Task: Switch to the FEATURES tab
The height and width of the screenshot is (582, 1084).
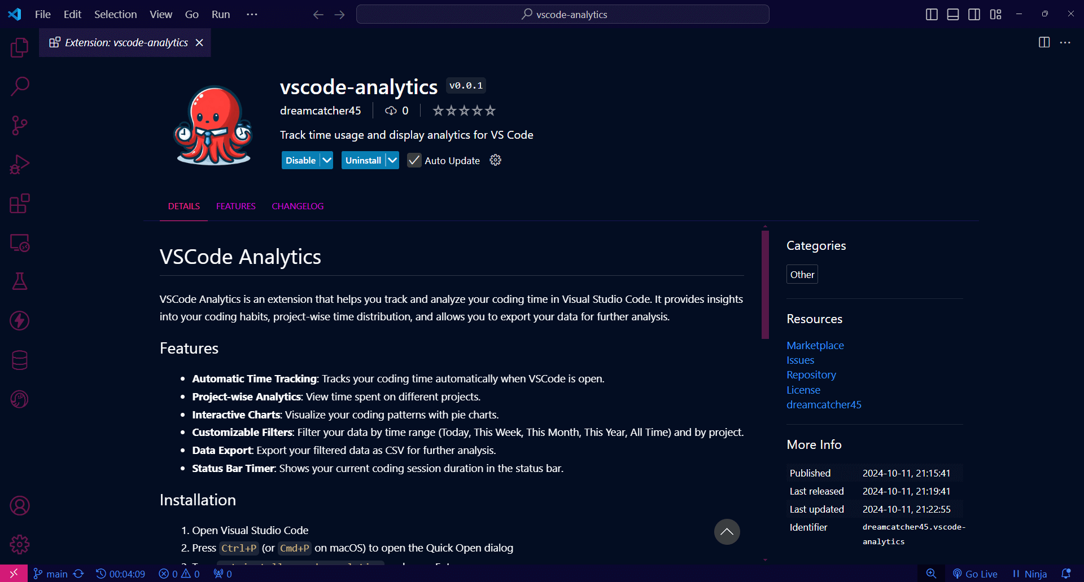Action: coord(236,206)
